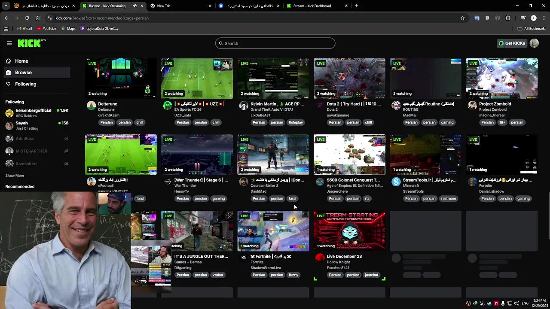Image resolution: width=550 pixels, height=309 pixels.
Task: Open Project Zomboid stream thumbnail
Action: click(x=501, y=78)
